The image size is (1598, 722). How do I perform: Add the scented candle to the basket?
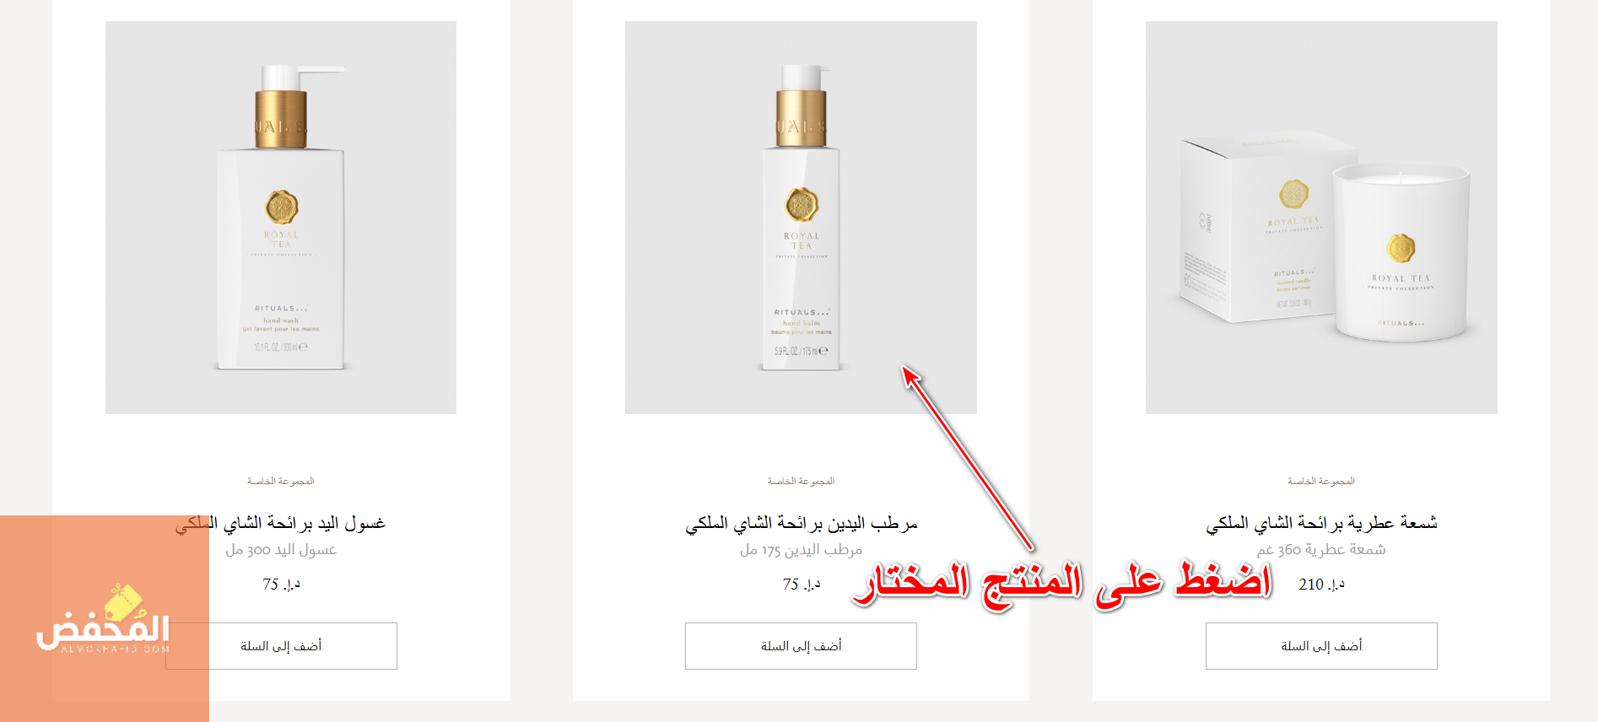pos(1321,646)
